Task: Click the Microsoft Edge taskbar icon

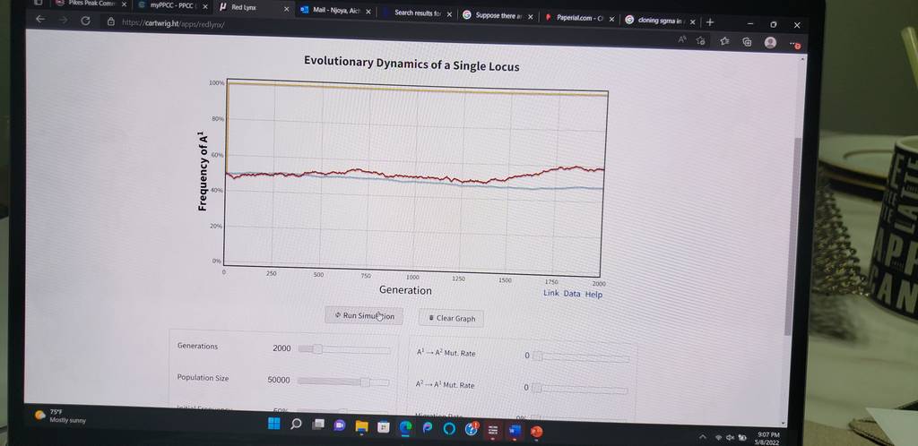Action: click(x=406, y=428)
